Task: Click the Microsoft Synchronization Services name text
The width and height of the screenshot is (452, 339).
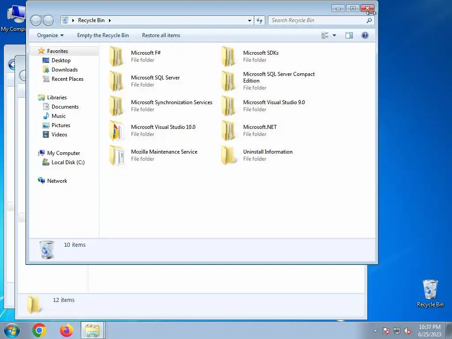Action: (172, 102)
